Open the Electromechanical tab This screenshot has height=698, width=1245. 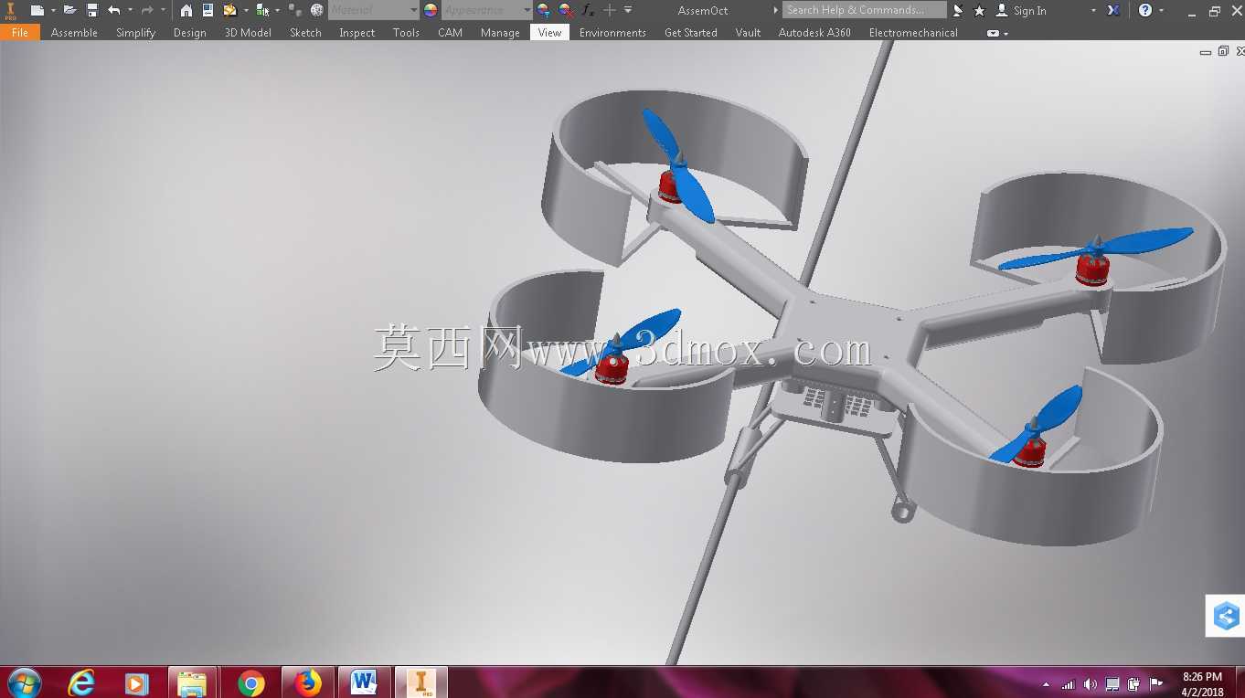click(913, 32)
